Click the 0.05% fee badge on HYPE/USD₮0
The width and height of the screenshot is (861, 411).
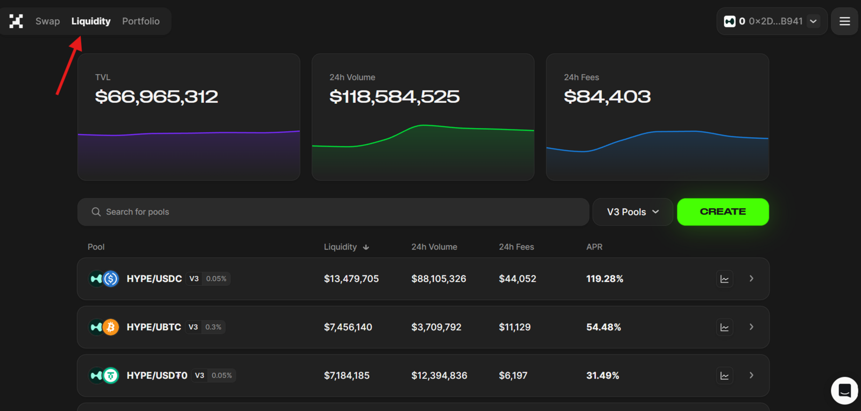coord(222,375)
